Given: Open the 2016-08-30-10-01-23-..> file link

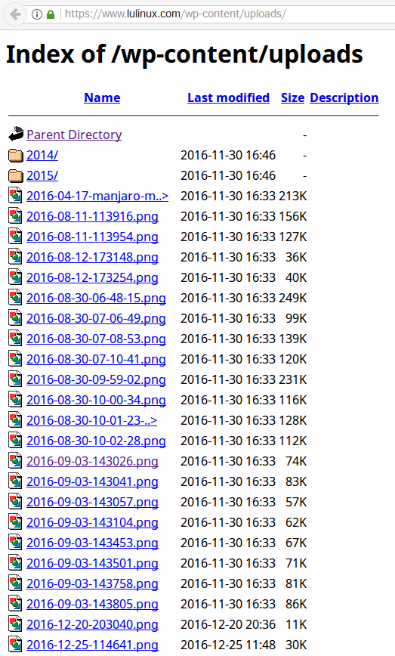Looking at the screenshot, I should pos(91,420).
